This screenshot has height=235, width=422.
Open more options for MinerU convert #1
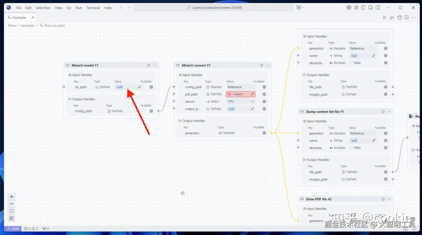(x=268, y=65)
